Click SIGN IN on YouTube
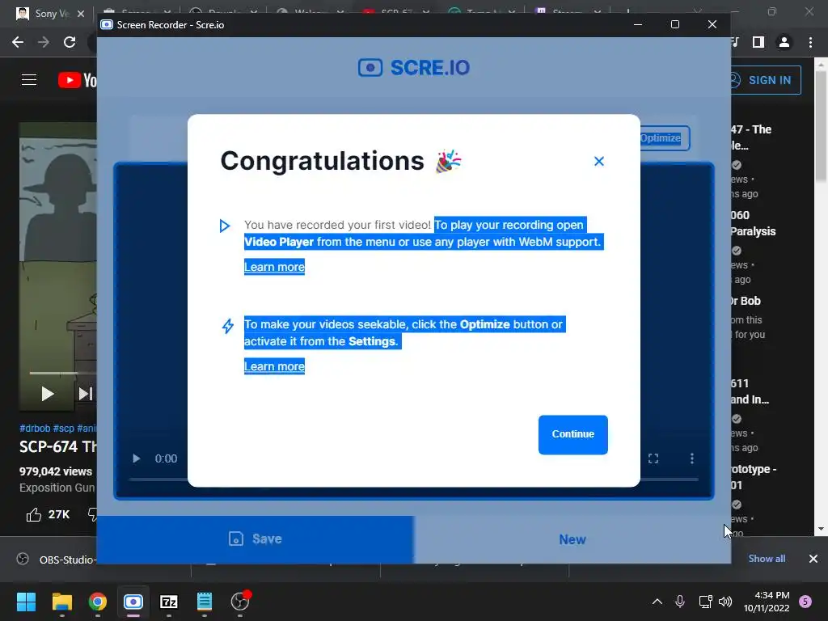This screenshot has height=621, width=828. [x=766, y=80]
